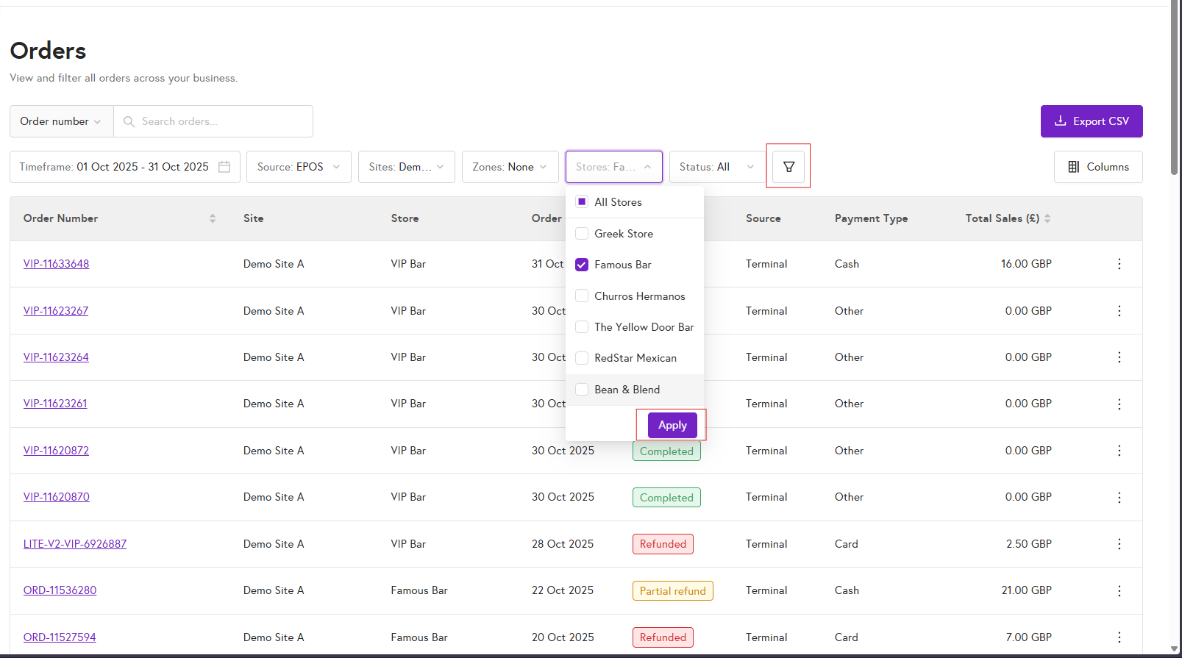
Task: Open row actions menu for VIP-11633648
Action: tap(1119, 264)
